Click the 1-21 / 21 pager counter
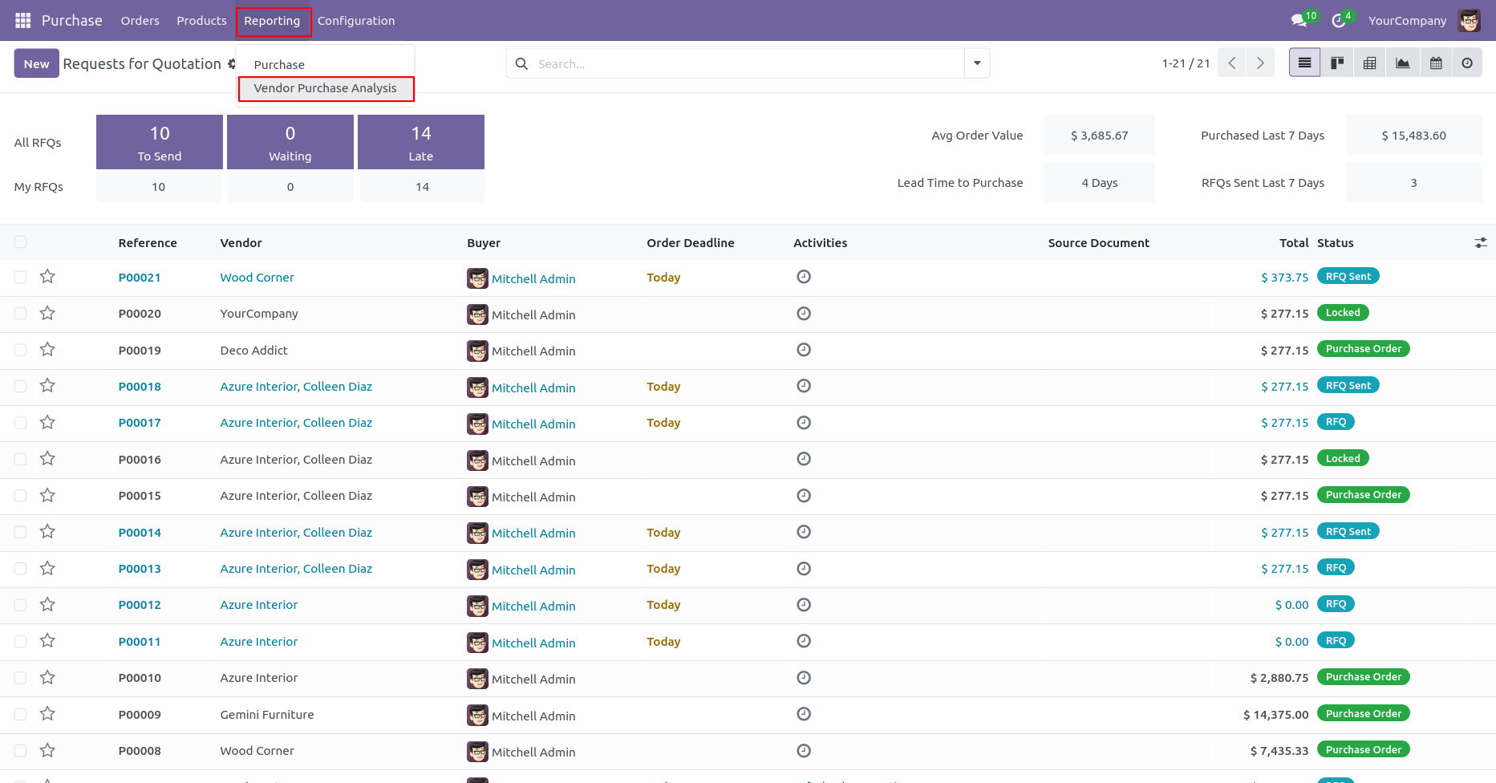This screenshot has height=783, width=1496. click(1186, 63)
